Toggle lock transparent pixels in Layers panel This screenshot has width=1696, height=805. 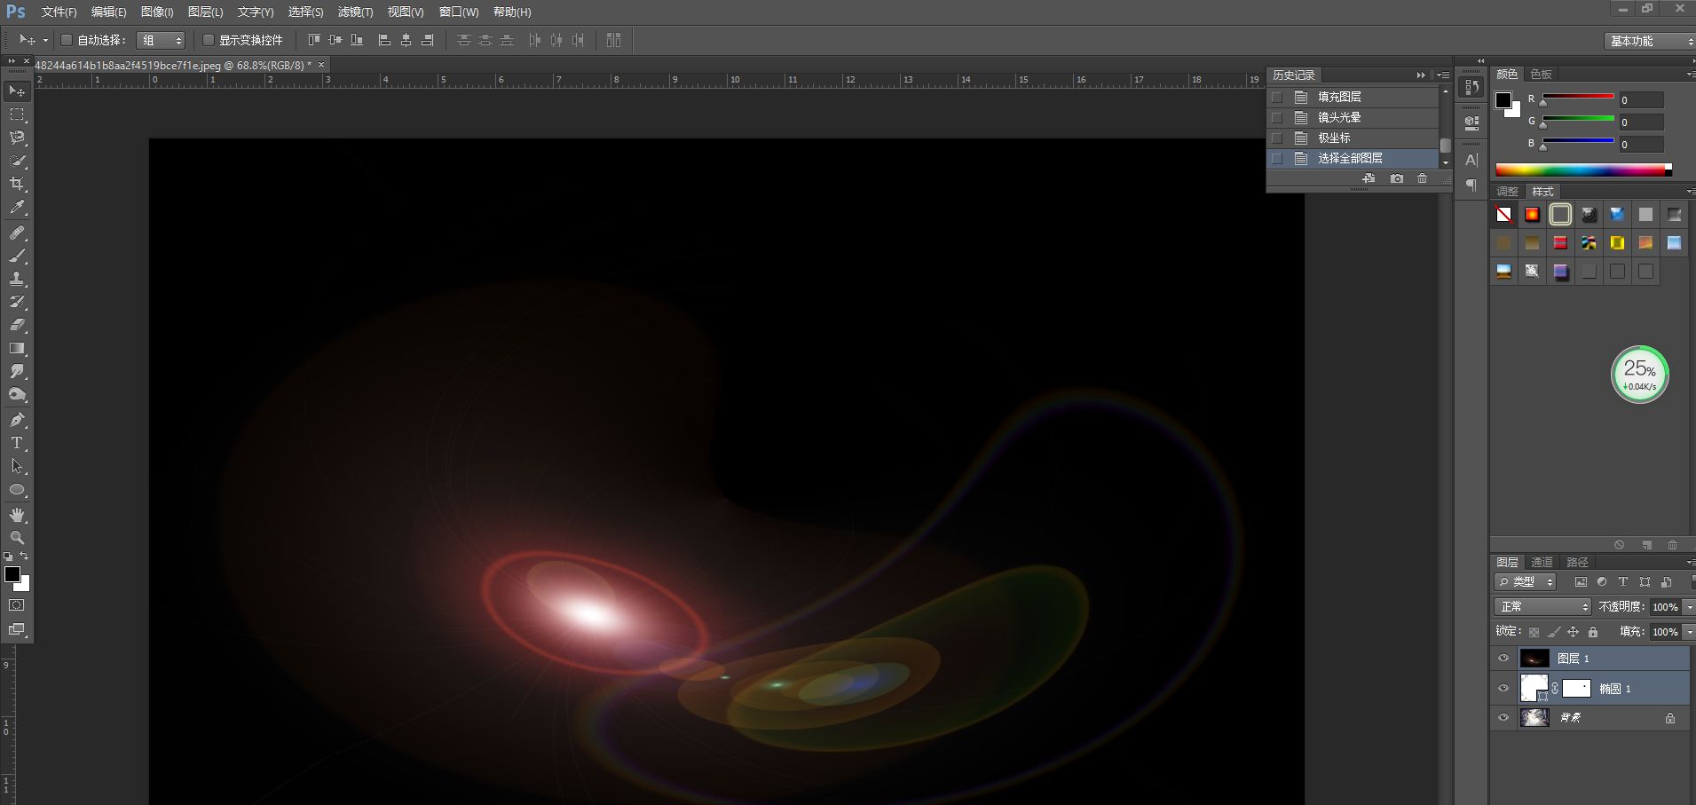pyautogui.click(x=1534, y=632)
